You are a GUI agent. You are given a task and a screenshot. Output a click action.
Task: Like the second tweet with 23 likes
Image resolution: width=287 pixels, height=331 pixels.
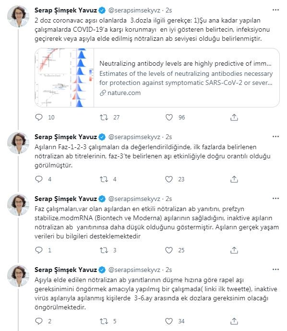click(169, 179)
